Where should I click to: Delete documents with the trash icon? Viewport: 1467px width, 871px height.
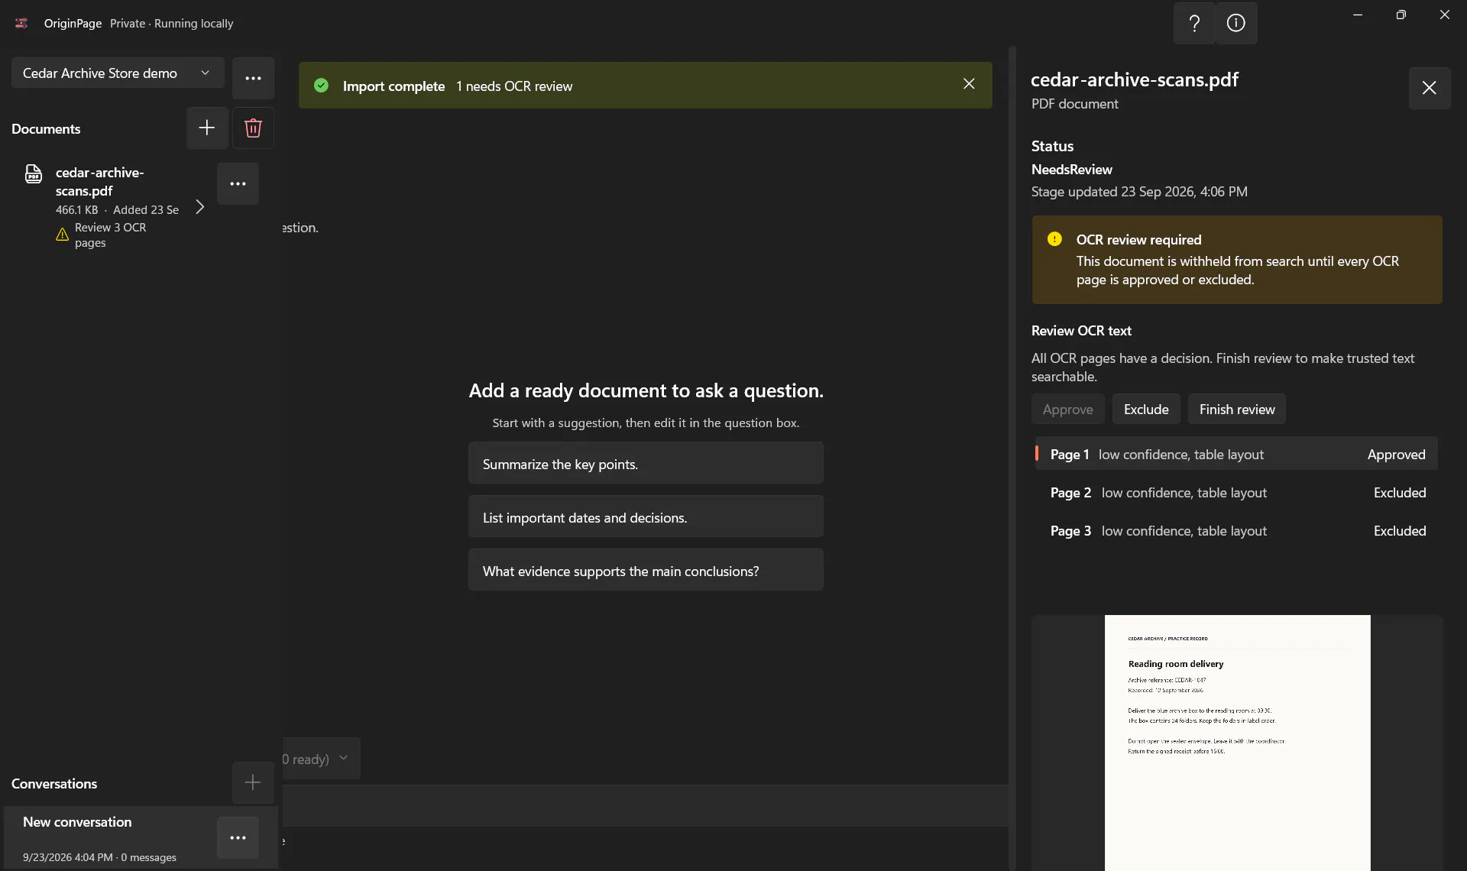(x=253, y=128)
